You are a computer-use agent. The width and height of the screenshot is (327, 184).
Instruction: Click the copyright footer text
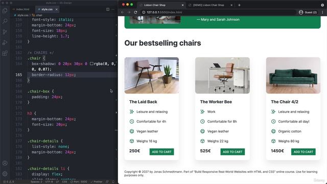pos(221,173)
